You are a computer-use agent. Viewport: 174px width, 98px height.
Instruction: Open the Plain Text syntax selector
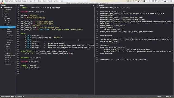(x=169, y=96)
